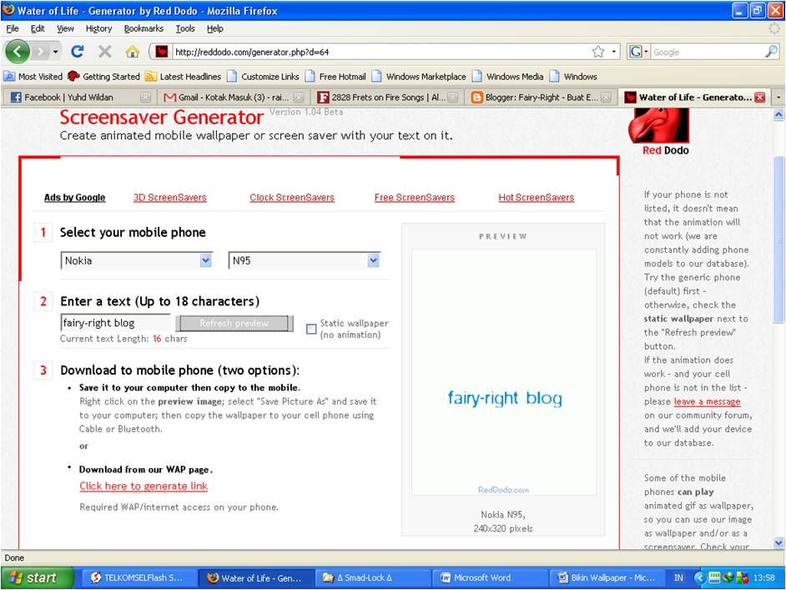Viewport: 786px width, 590px height.
Task: Click the Back navigation arrow
Action: [x=17, y=52]
